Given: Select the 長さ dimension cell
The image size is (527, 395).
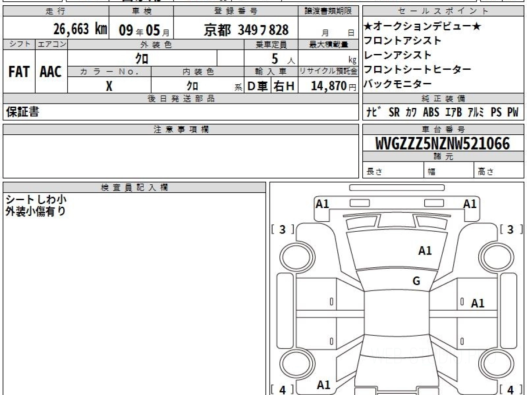Looking at the screenshot, I should tap(393, 170).
